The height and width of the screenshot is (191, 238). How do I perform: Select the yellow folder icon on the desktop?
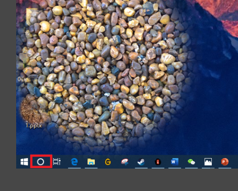(31, 17)
